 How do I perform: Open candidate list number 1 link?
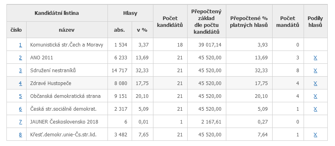21,45
